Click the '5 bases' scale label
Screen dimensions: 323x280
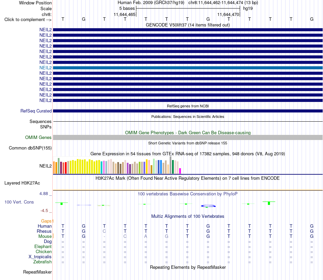coord(127,8)
